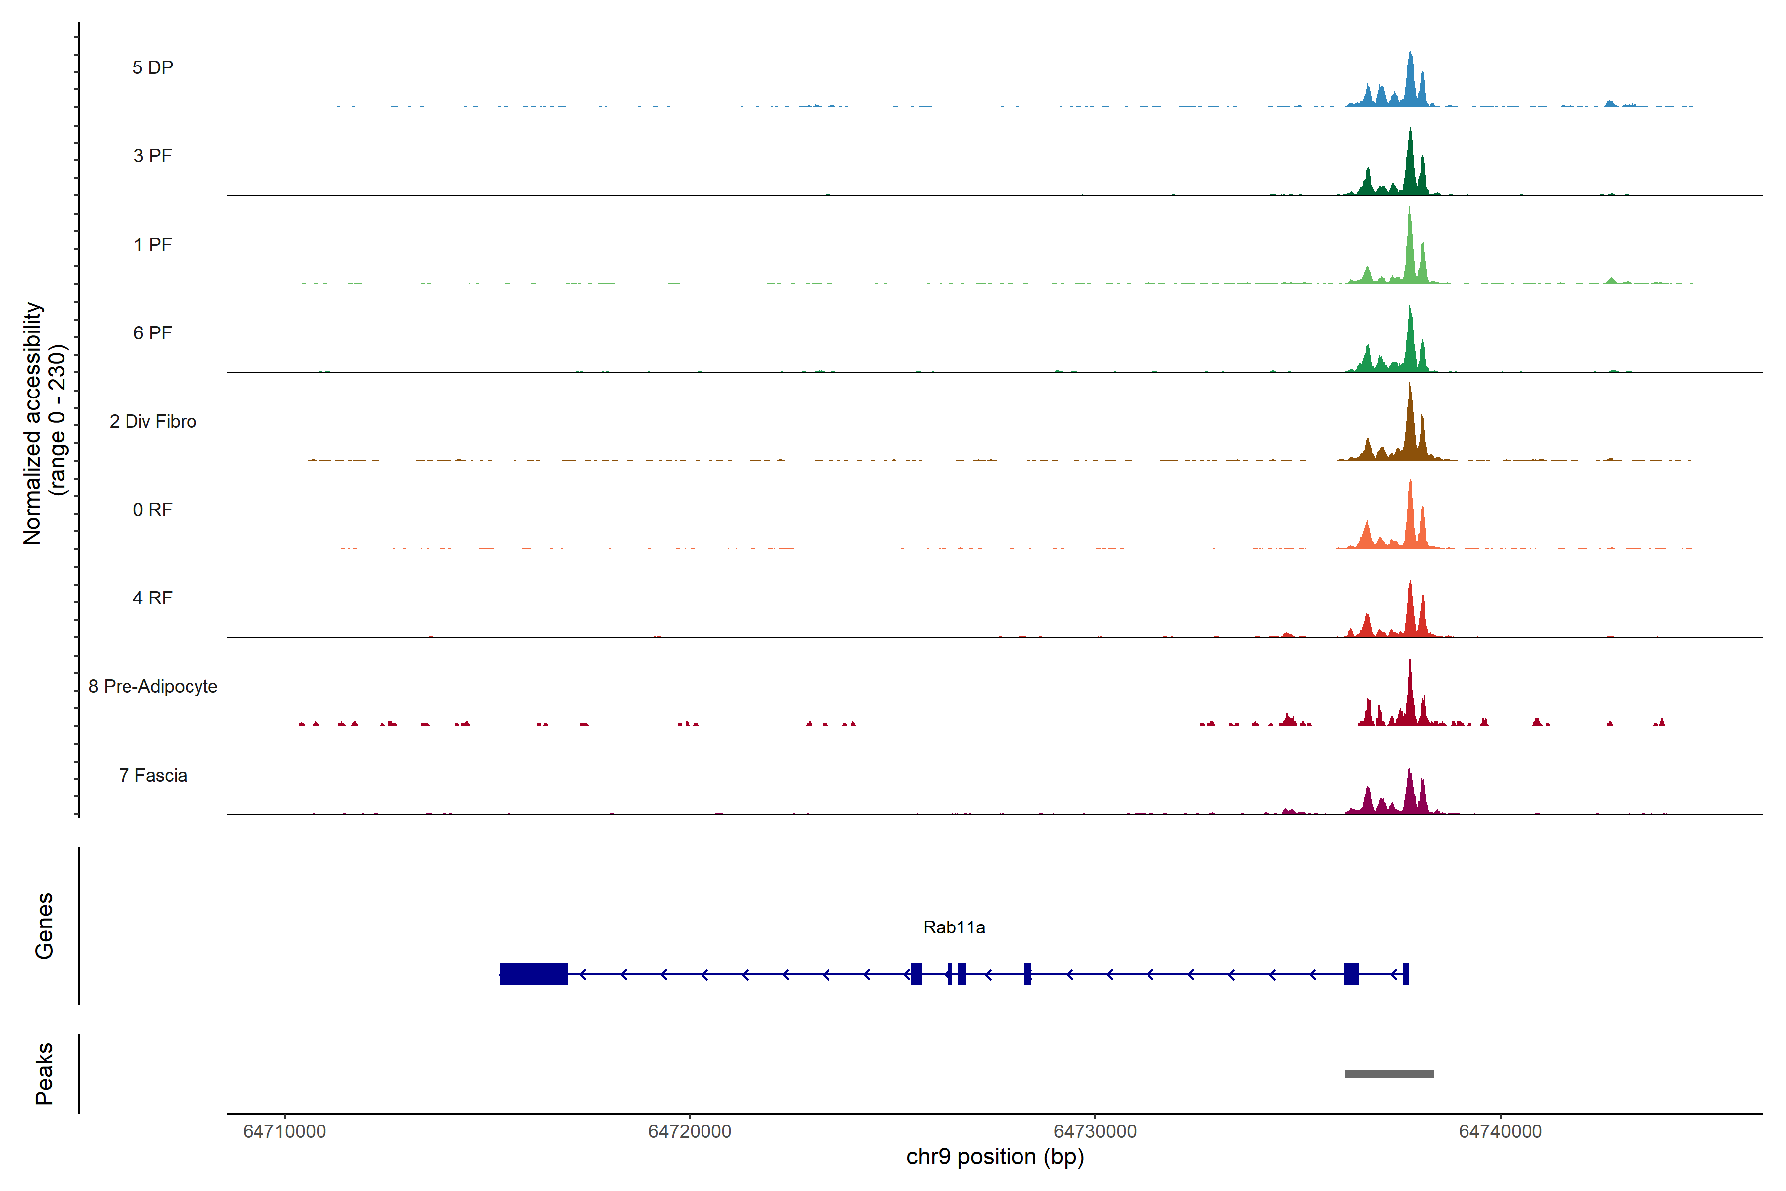Select the 0 RF track label
Viewport: 1786px width, 1191px height.
(153, 510)
